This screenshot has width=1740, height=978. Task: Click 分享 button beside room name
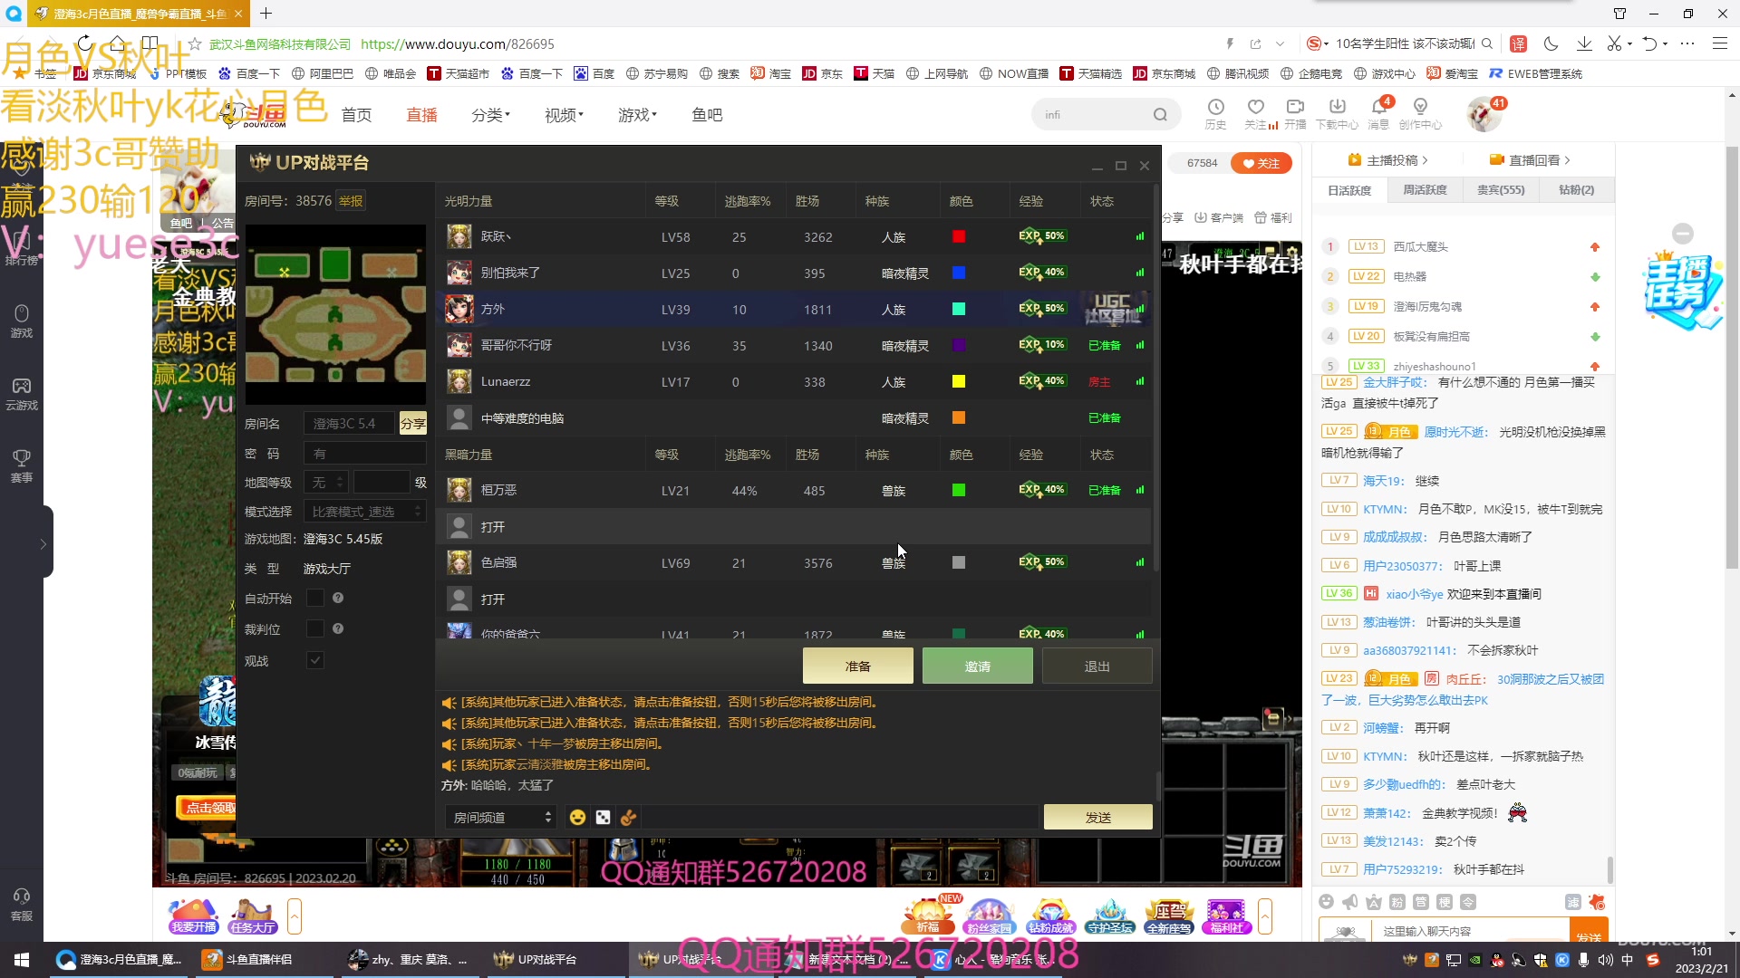pyautogui.click(x=412, y=424)
